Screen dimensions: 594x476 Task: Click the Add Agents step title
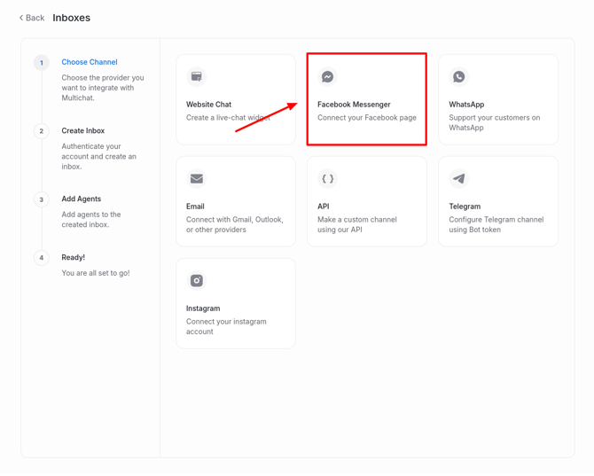[82, 199]
